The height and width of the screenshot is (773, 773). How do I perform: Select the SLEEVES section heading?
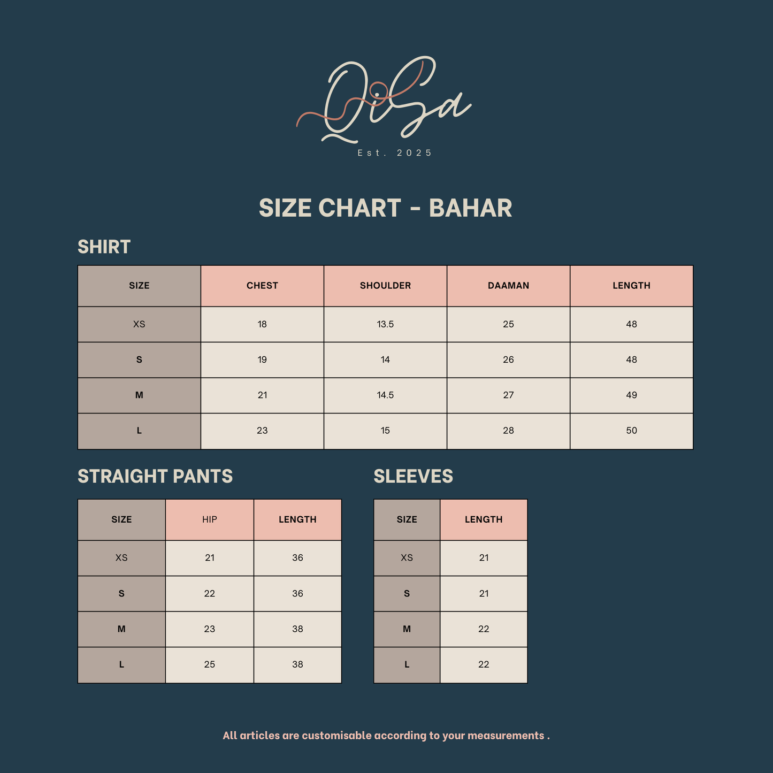413,476
